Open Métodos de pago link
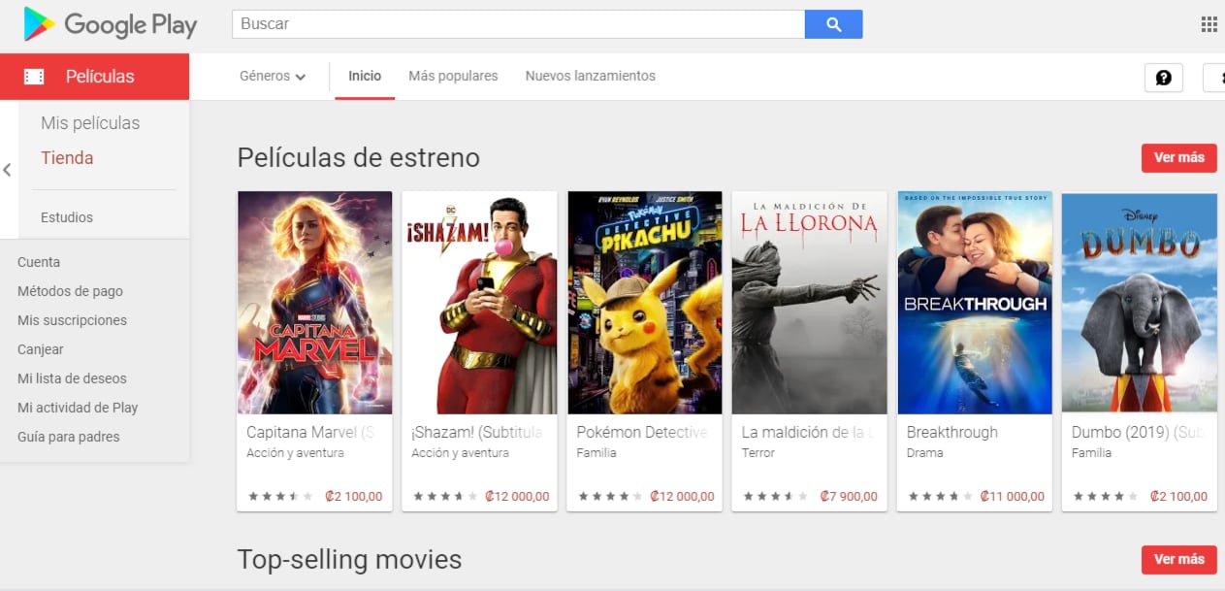Screen dimensions: 1225x591 point(70,291)
